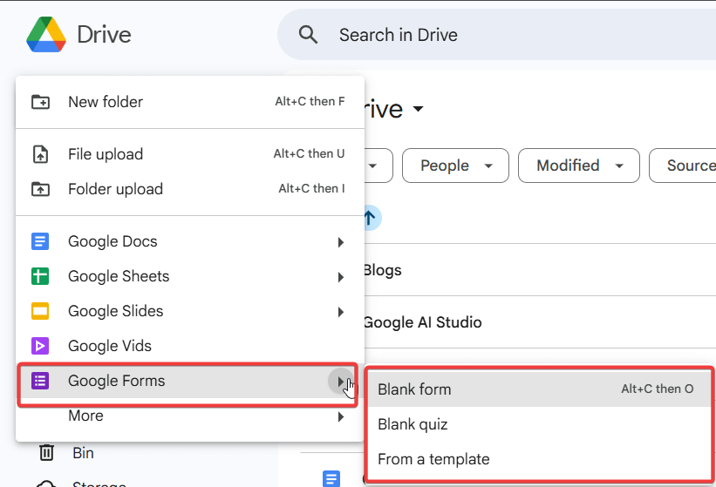Expand the More submenu arrow
Viewport: 716px width, 487px height.
pyautogui.click(x=341, y=416)
